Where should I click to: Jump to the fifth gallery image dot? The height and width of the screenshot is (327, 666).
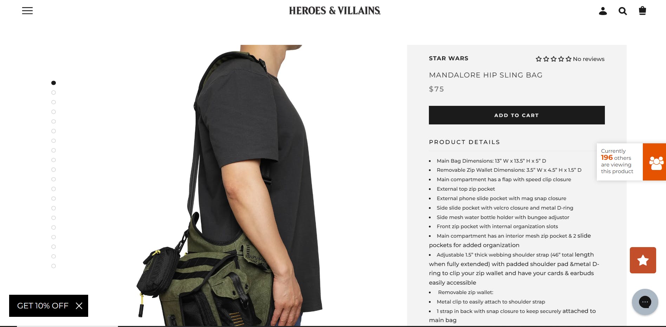pos(53,121)
